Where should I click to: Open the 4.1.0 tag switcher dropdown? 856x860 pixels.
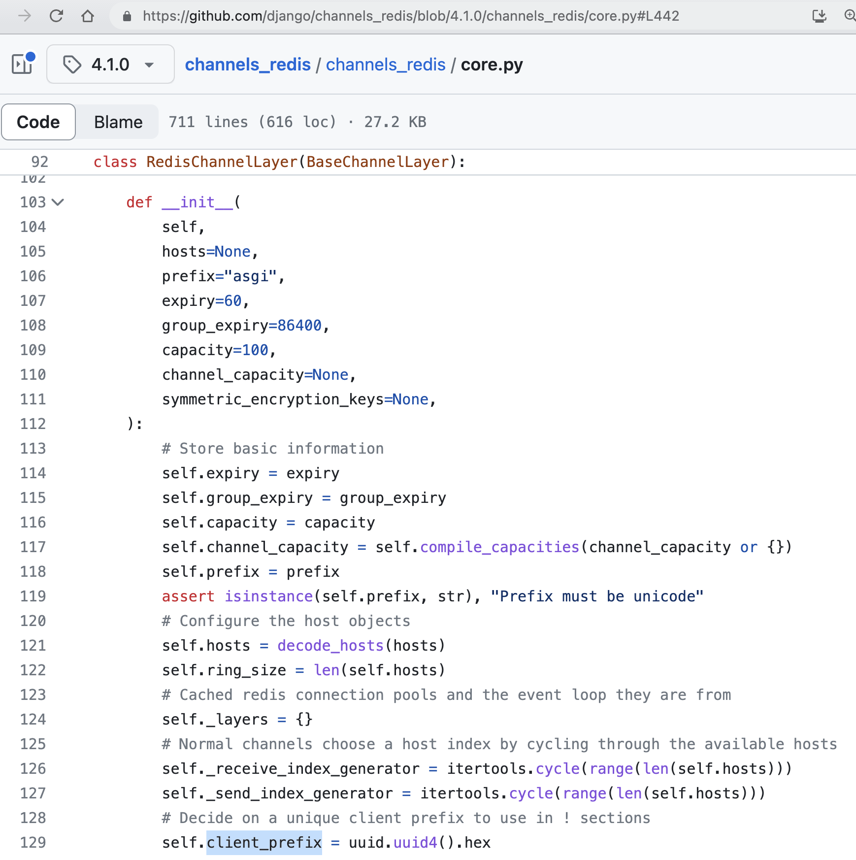tap(110, 64)
